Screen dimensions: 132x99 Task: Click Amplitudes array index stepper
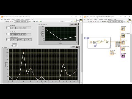point(7,34)
